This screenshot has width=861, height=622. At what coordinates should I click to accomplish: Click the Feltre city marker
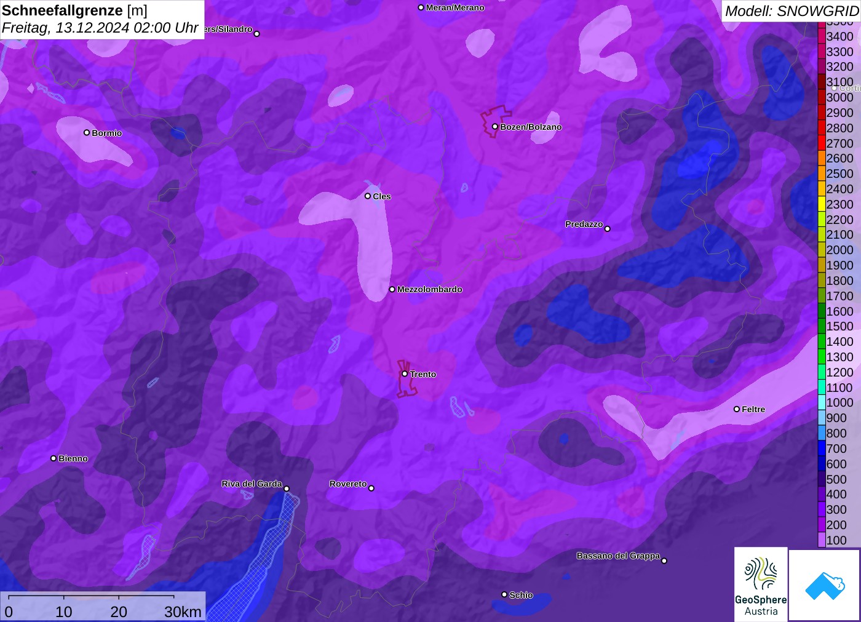coord(737,409)
